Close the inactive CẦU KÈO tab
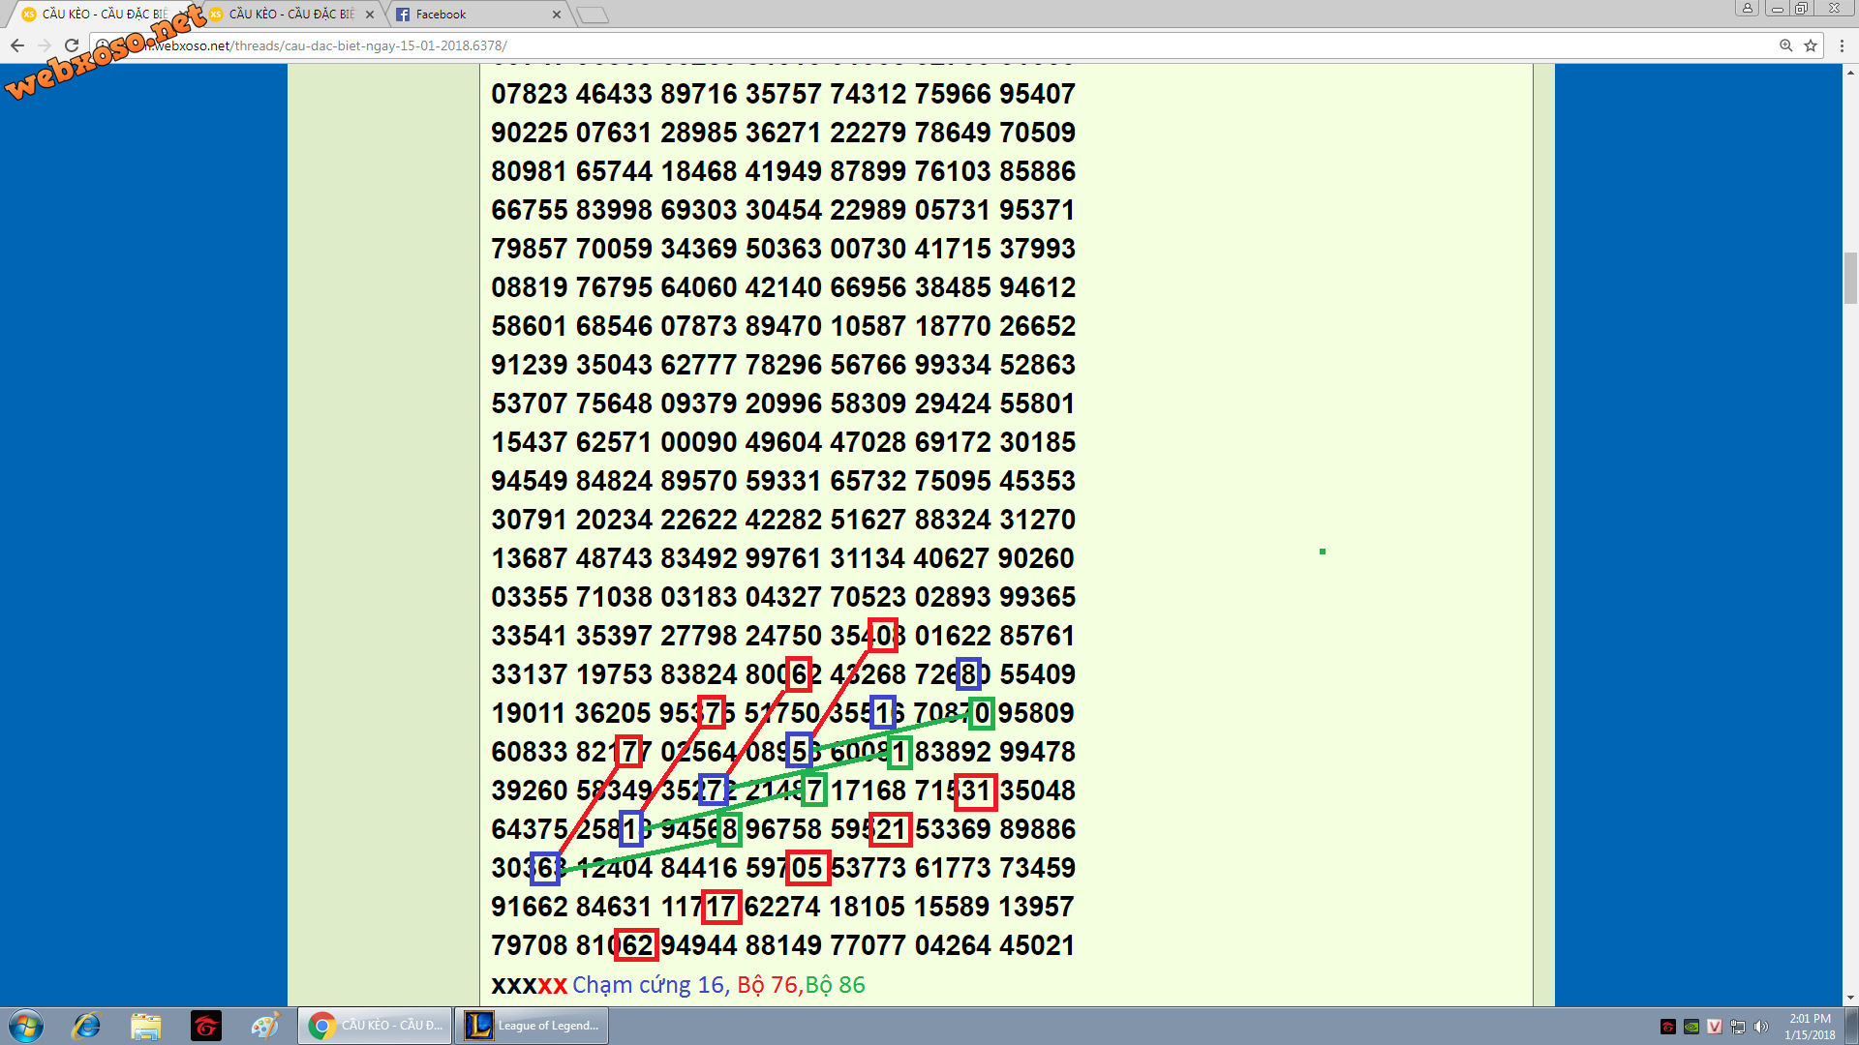Screen dimensions: 1859x1045 click(x=369, y=15)
